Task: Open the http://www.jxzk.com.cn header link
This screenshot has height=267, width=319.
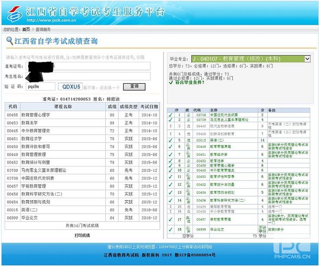Action: tap(51, 20)
